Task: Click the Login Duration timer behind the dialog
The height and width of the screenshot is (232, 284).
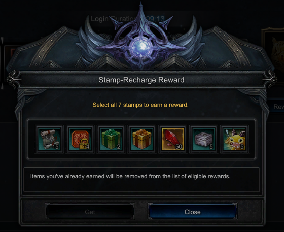Action: (x=128, y=19)
